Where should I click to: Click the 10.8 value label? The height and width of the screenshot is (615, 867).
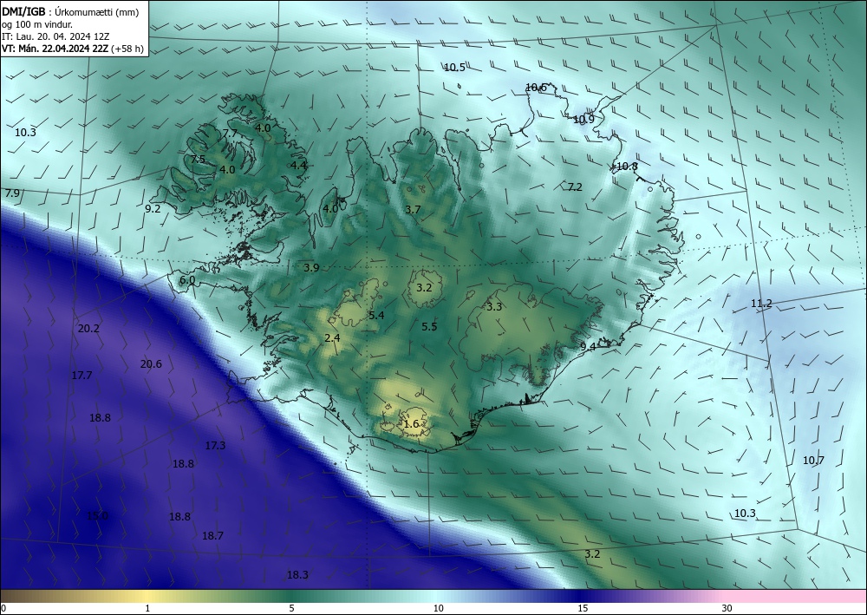point(627,167)
